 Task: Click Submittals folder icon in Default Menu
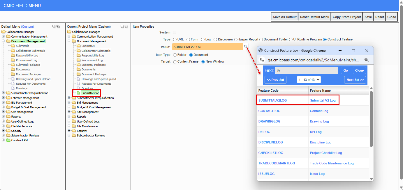[x=13, y=46]
